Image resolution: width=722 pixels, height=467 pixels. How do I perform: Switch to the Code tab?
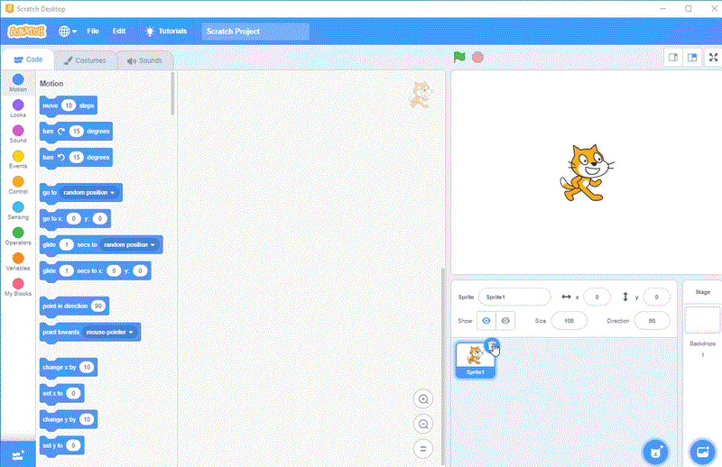click(x=28, y=60)
